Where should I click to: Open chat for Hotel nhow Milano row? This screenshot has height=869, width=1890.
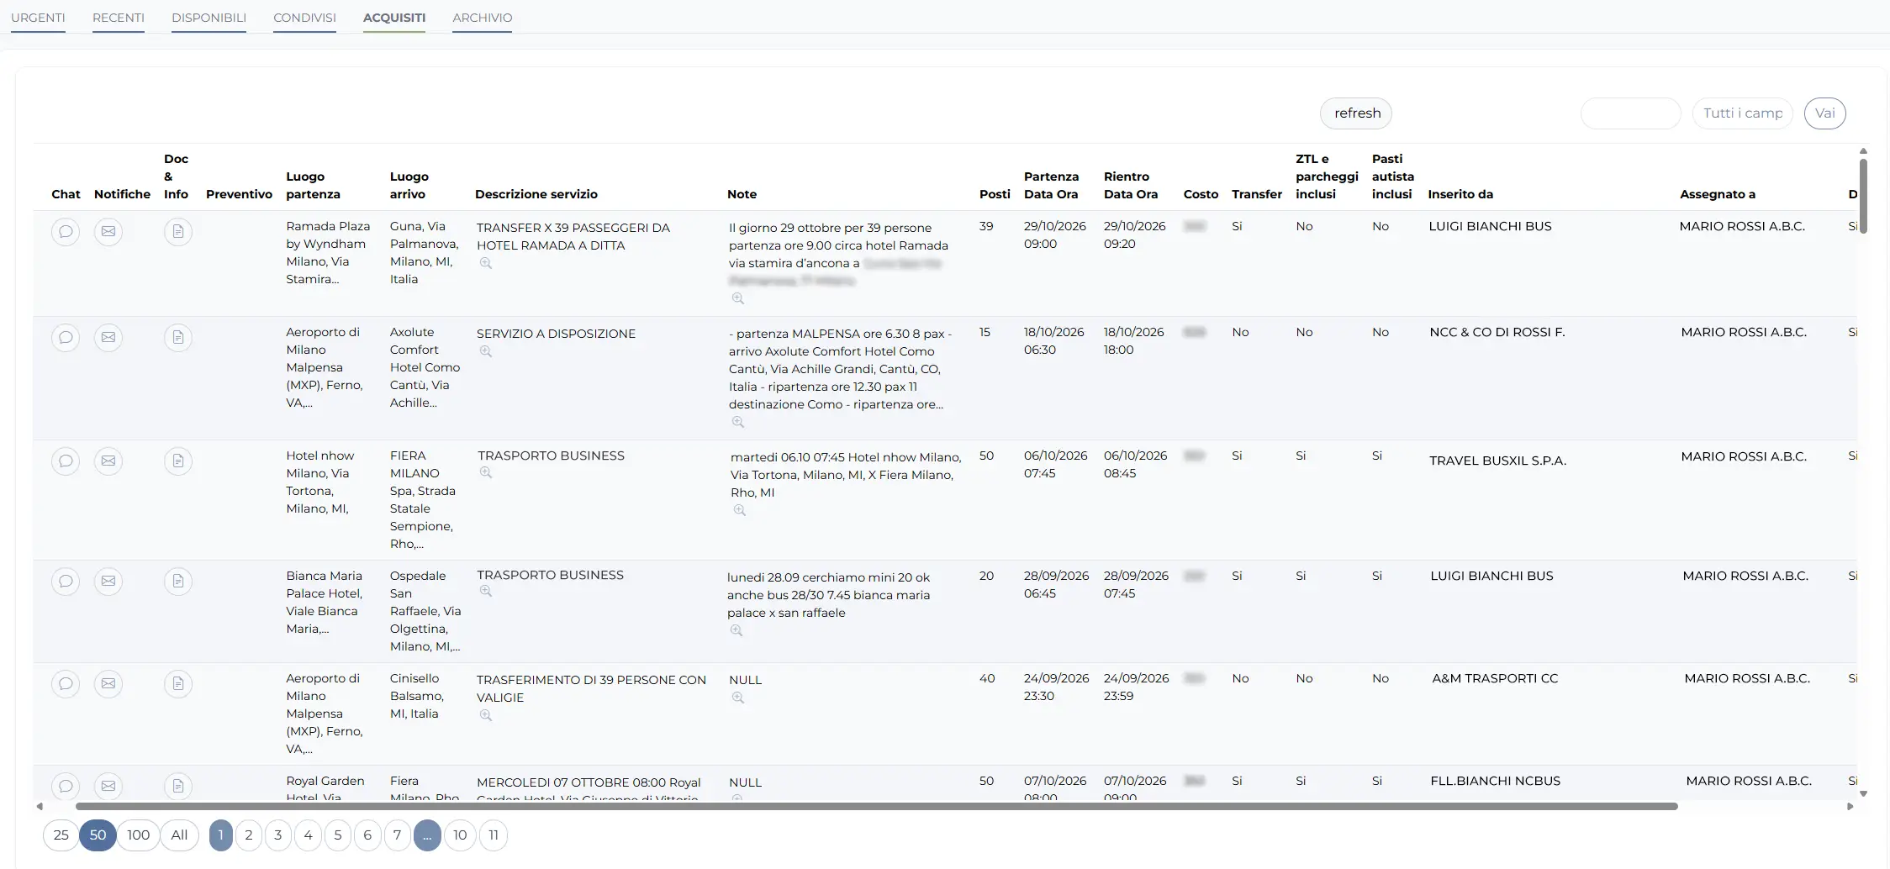(x=66, y=461)
